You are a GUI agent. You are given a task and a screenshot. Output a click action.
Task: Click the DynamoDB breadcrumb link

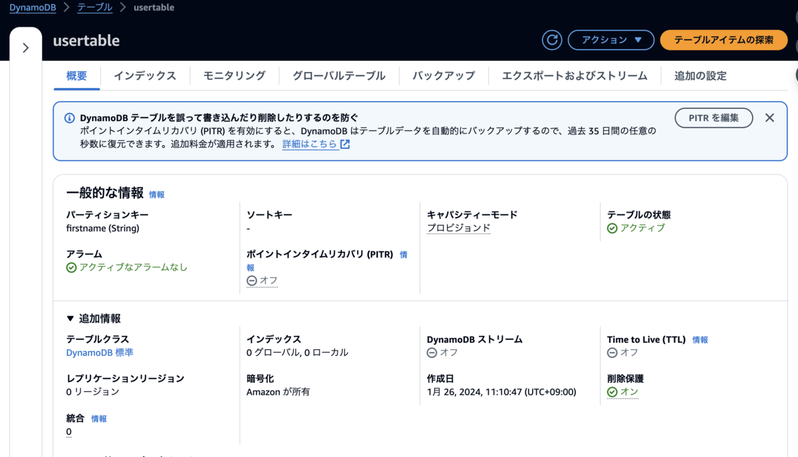point(33,8)
